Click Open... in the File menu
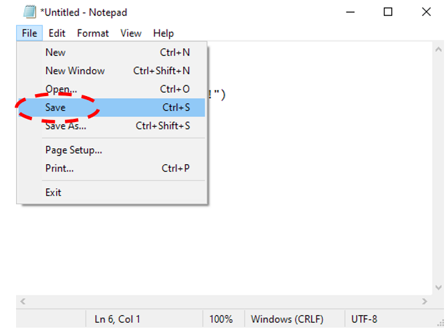Image resolution: width=446 pixels, height=331 pixels. (x=61, y=89)
